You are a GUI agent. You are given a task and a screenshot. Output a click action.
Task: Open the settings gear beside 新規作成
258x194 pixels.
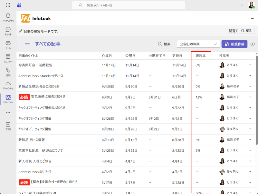[x=253, y=44]
